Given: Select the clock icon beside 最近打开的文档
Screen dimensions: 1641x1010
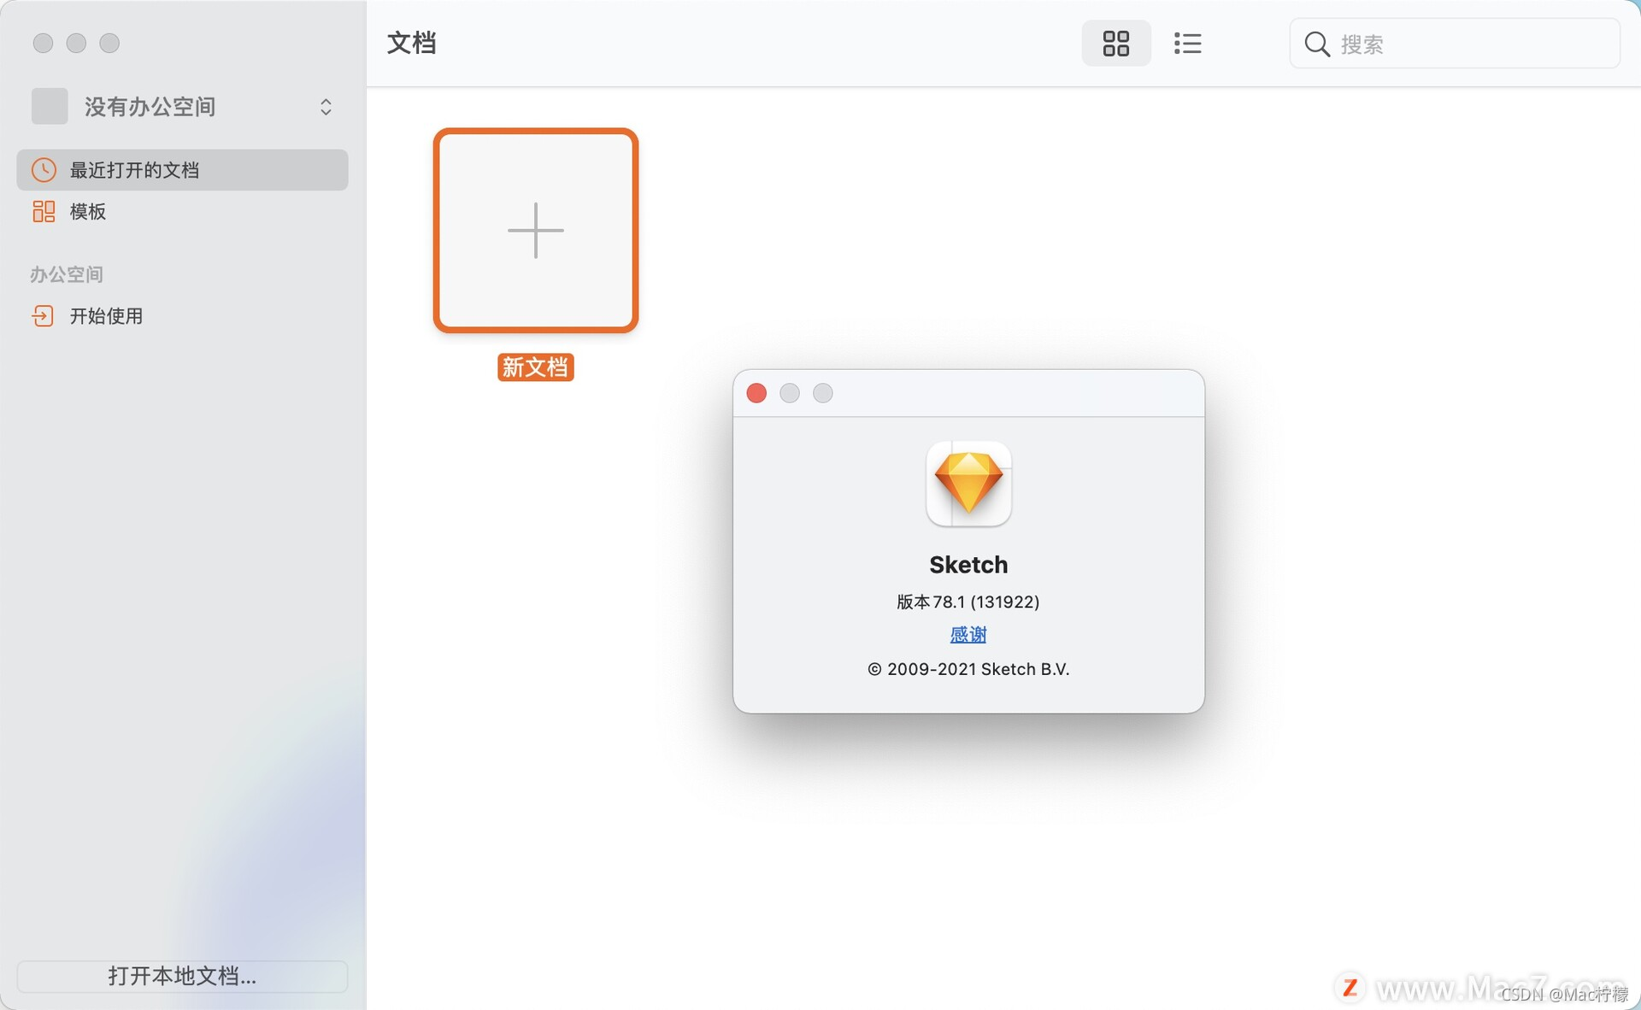Looking at the screenshot, I should coord(44,169).
